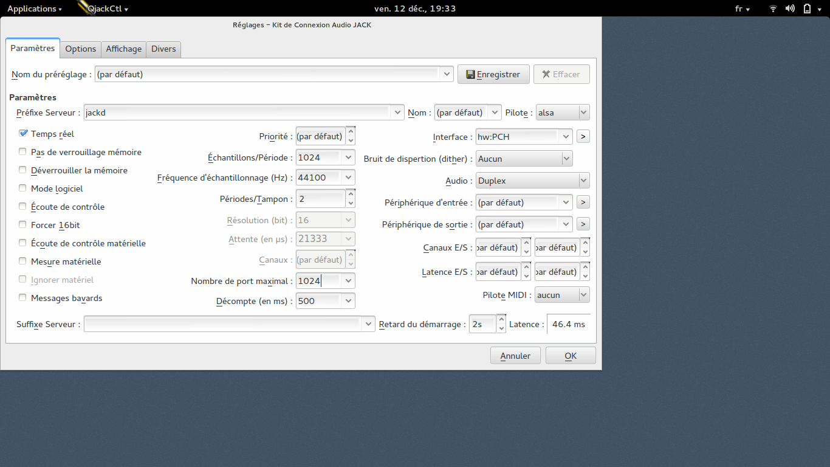Click the first Latence E/S spinbox
The height and width of the screenshot is (467, 830).
click(x=503, y=272)
